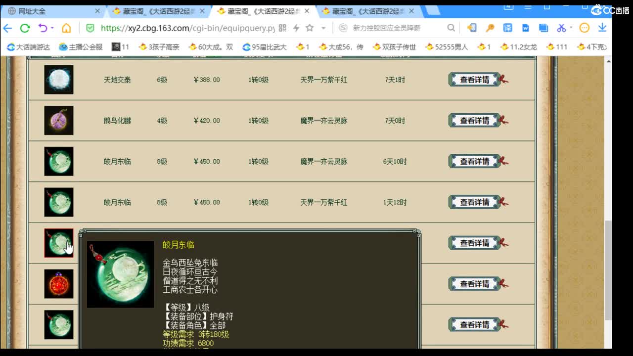View details for 天地交泰 ¥388 item
Screen dimensions: 633x356
[475, 80]
